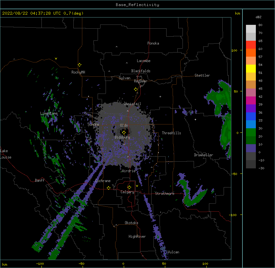Select the km unit label at bottom left

click(x=5, y=264)
